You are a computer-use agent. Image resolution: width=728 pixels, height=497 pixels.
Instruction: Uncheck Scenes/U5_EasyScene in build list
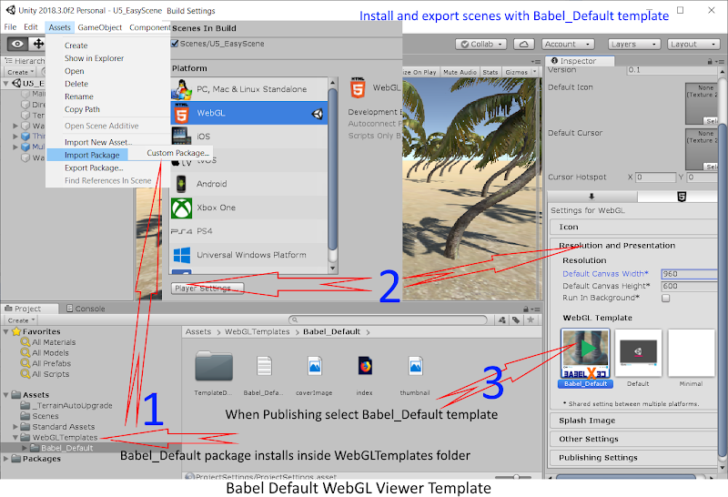pos(175,44)
